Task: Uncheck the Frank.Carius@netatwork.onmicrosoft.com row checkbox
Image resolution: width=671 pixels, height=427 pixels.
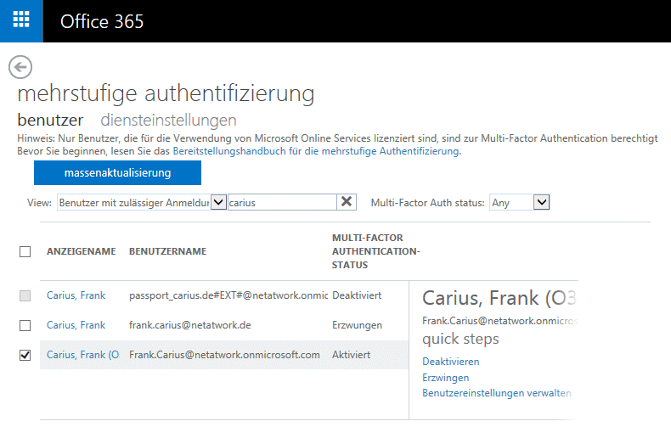Action: tap(25, 355)
